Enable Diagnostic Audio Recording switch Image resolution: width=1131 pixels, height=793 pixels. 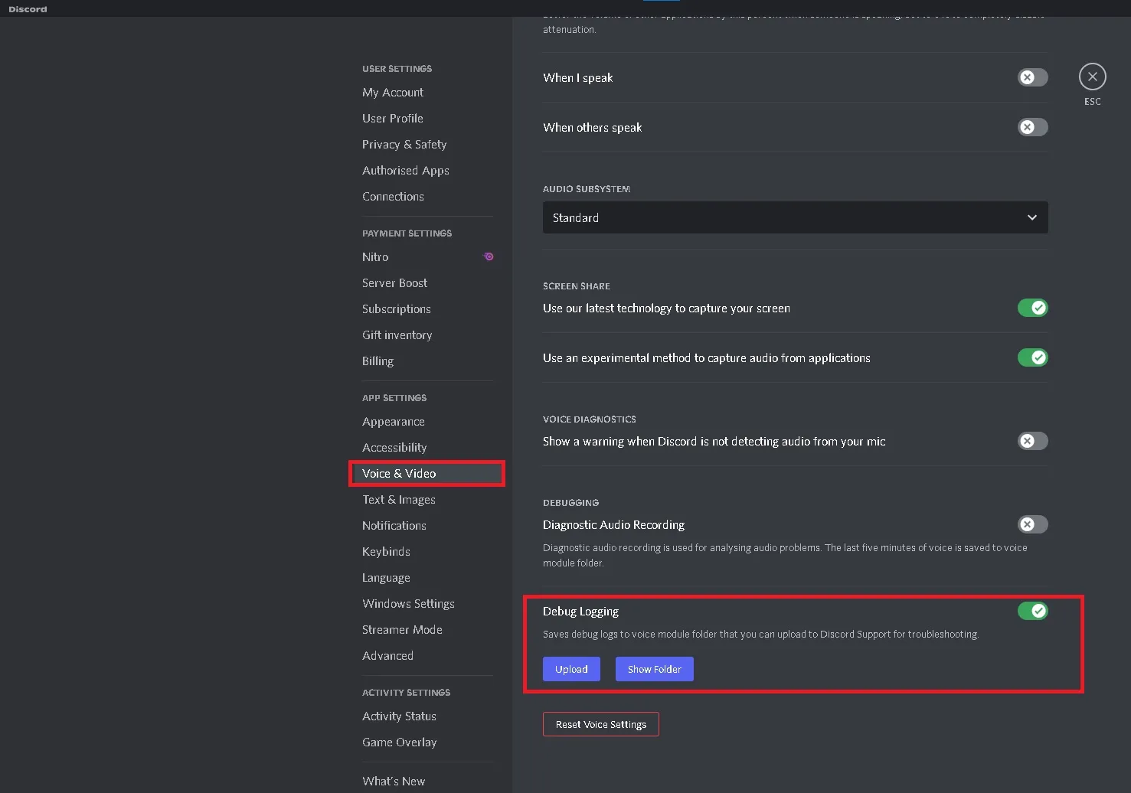pyautogui.click(x=1032, y=524)
